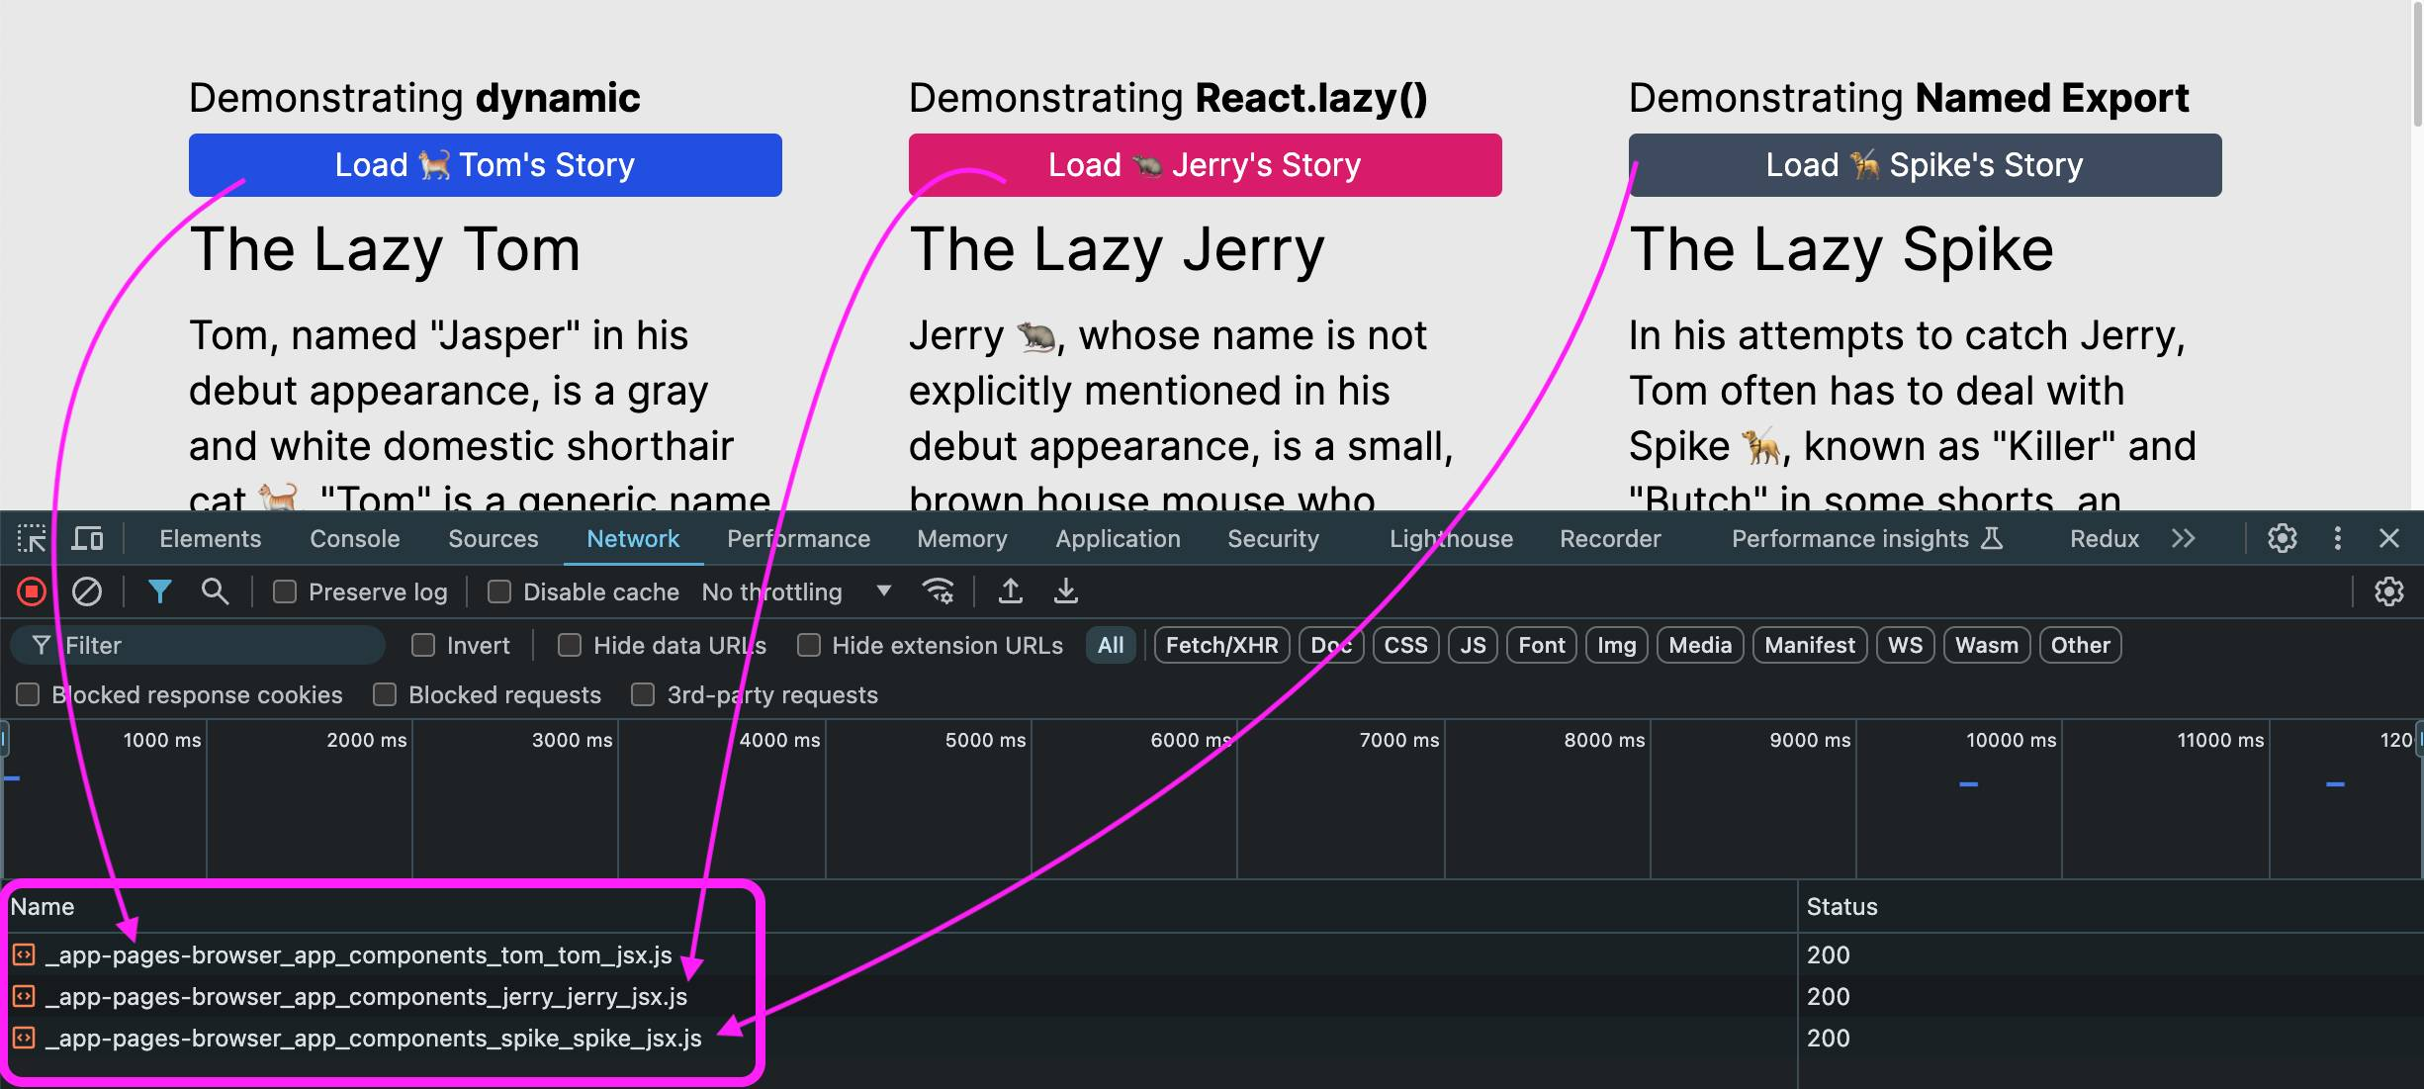Open network search magnifier
2424x1089 pixels.
coord(215,592)
